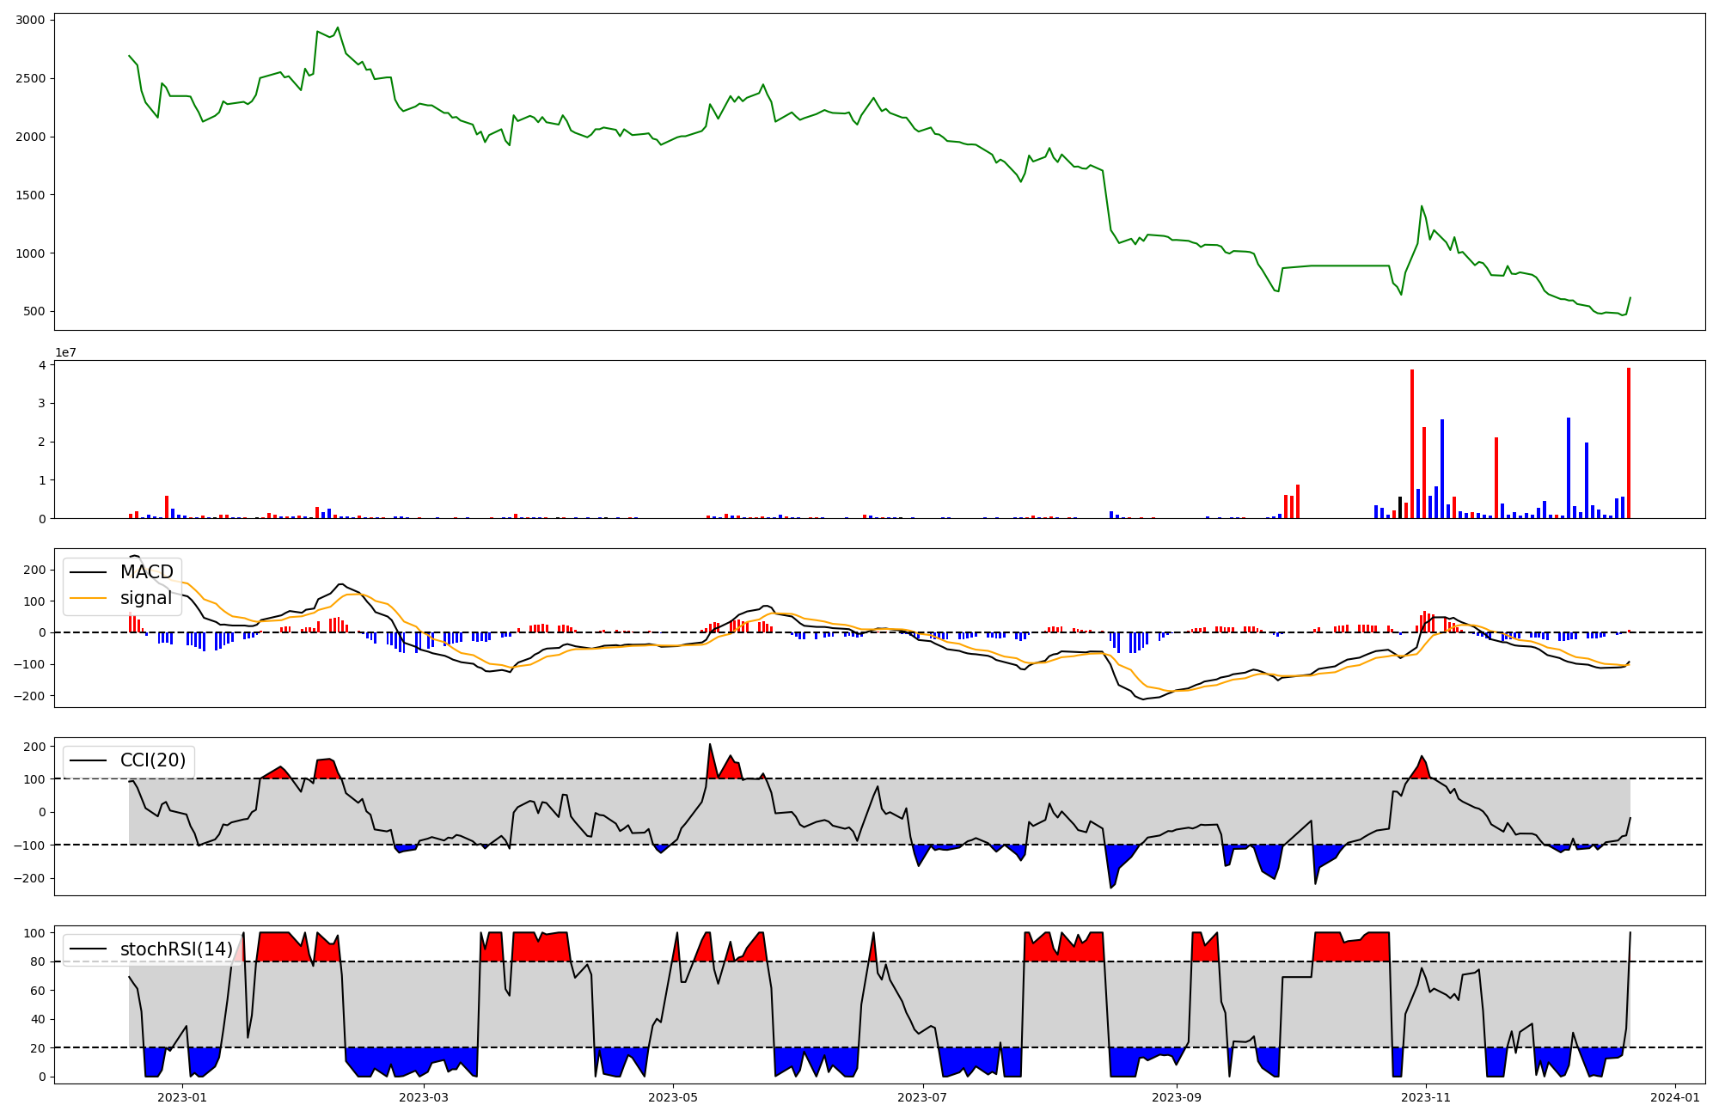Click the 2024-01 x-axis tick label

click(x=1675, y=1097)
